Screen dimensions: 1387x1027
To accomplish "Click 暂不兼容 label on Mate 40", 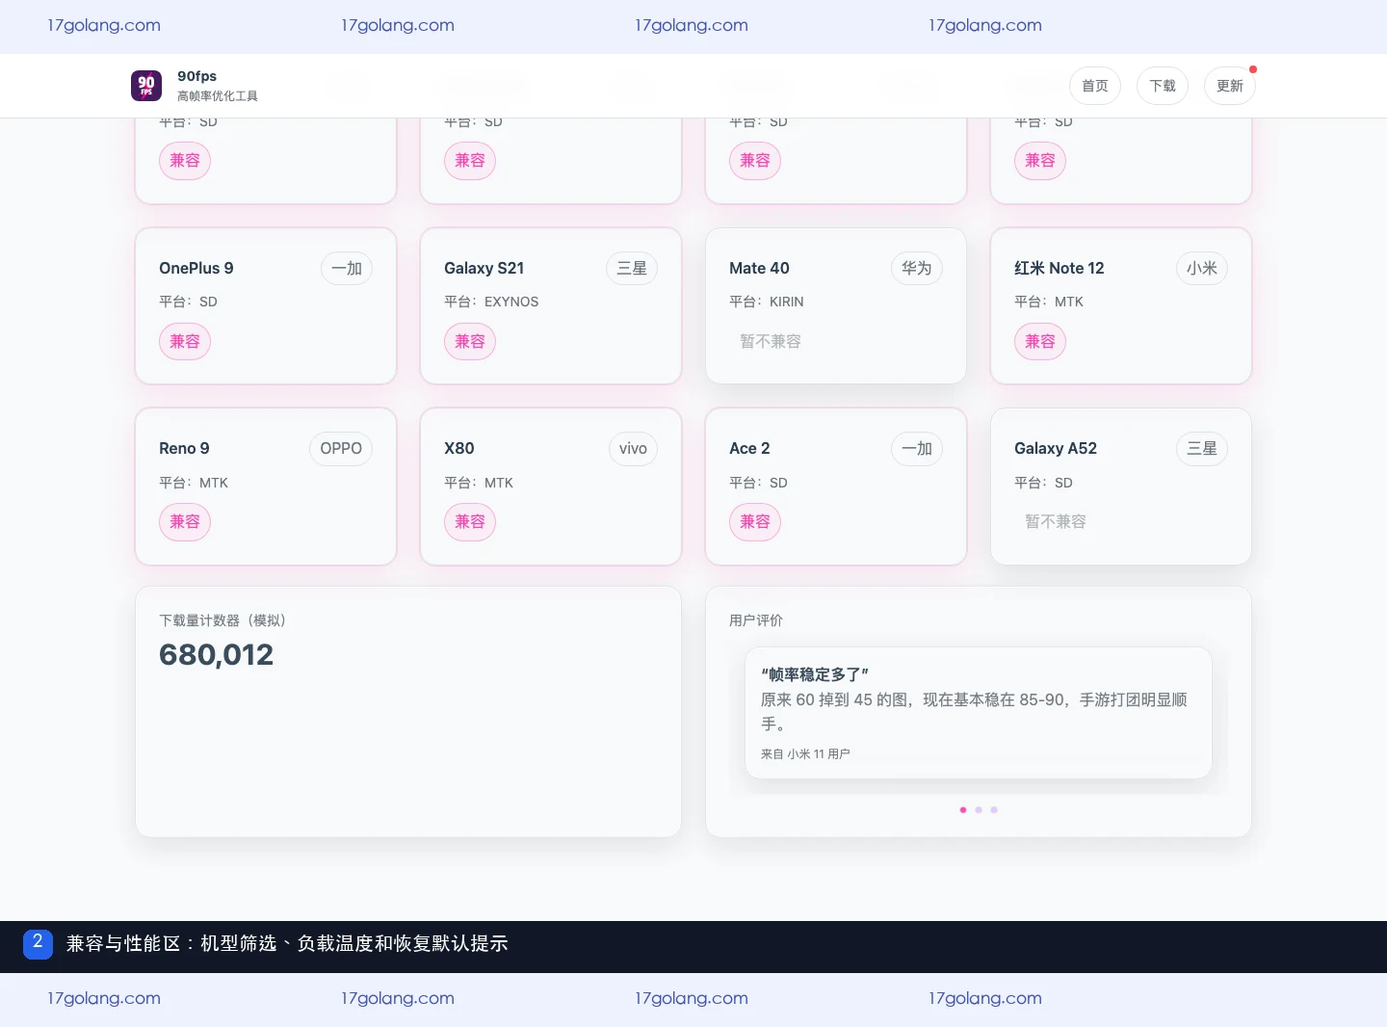I will coord(771,341).
